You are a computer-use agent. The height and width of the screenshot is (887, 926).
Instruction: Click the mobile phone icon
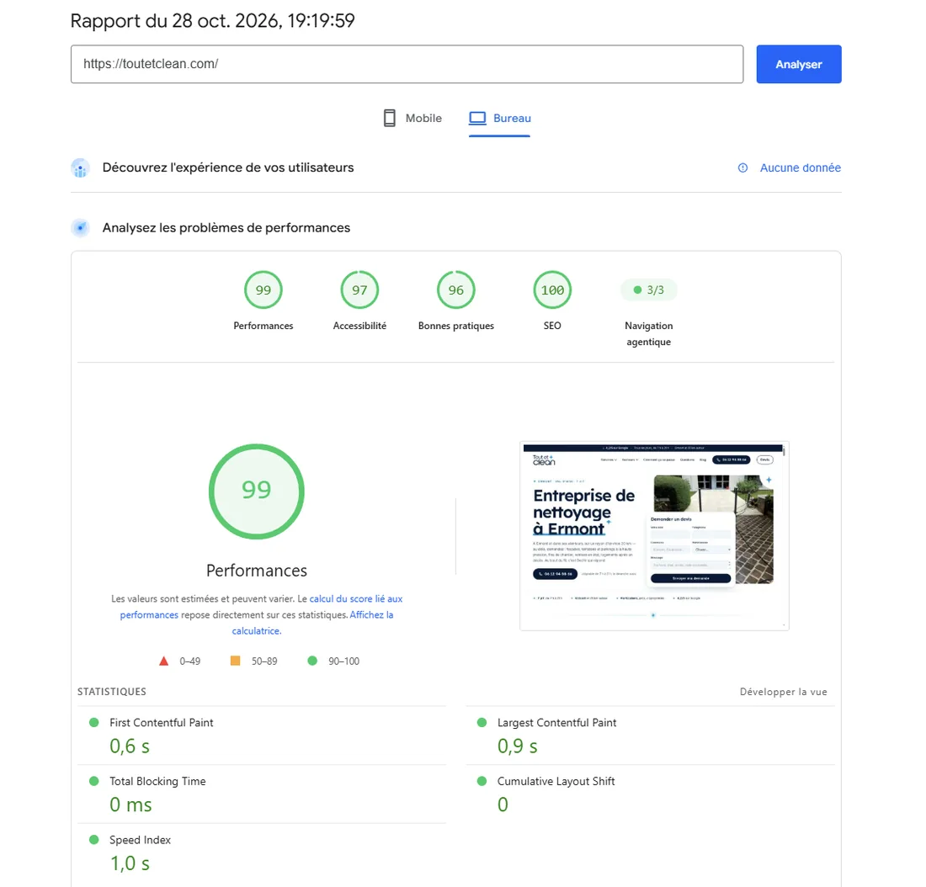tap(390, 118)
